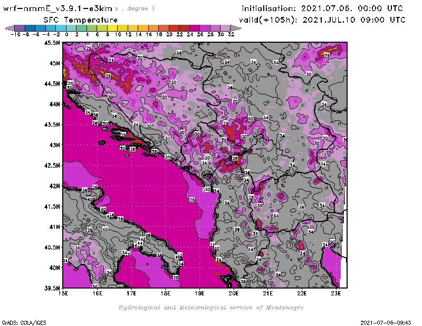The width and height of the screenshot is (422, 326).
Task: Pick the orange swatch between 16 and 18
Action: click(154, 28)
